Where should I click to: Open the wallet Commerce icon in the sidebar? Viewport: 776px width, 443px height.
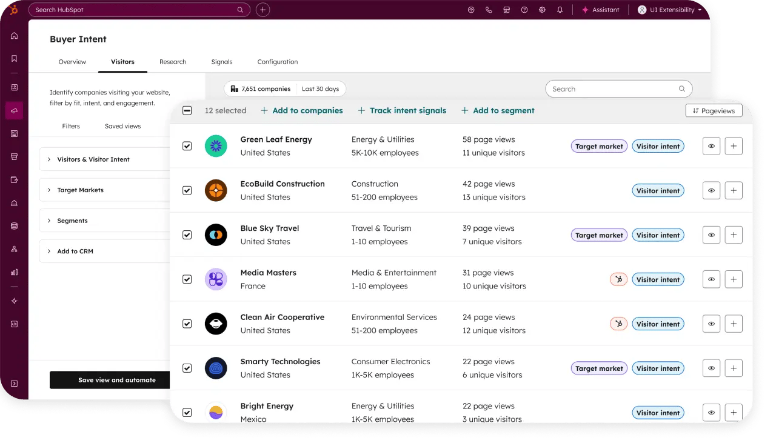(14, 179)
